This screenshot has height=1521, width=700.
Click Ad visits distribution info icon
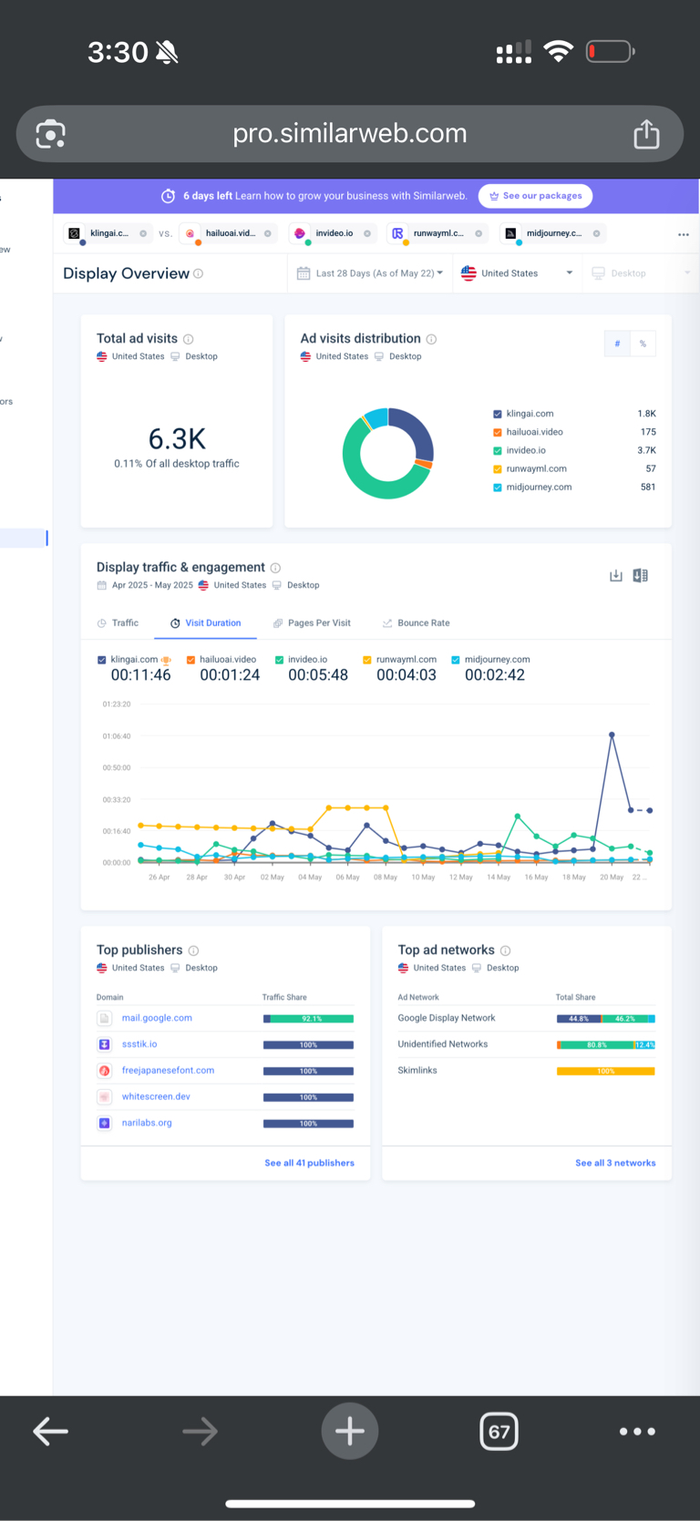431,339
